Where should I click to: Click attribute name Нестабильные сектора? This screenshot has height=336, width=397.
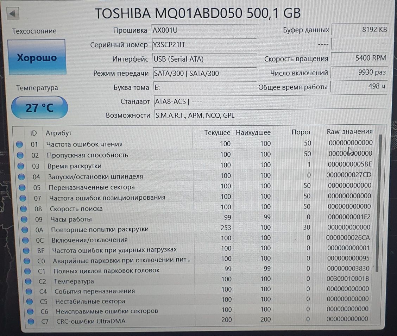click(x=90, y=301)
